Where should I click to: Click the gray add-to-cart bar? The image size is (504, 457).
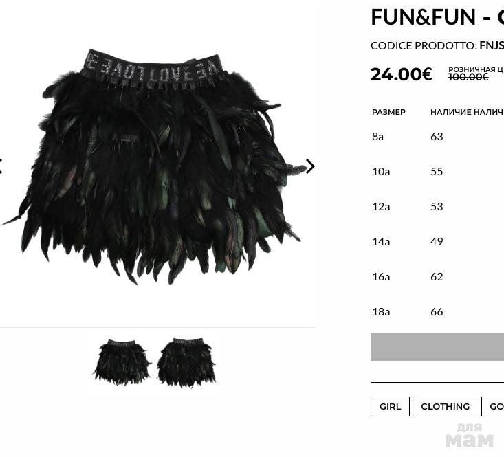437,347
